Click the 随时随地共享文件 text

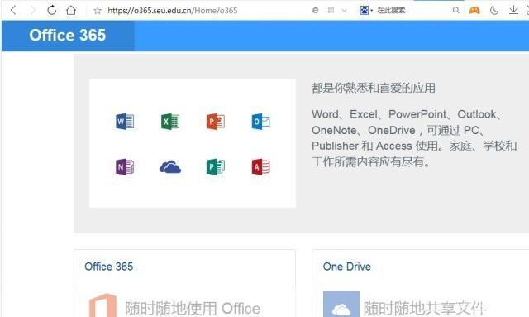(x=425, y=308)
